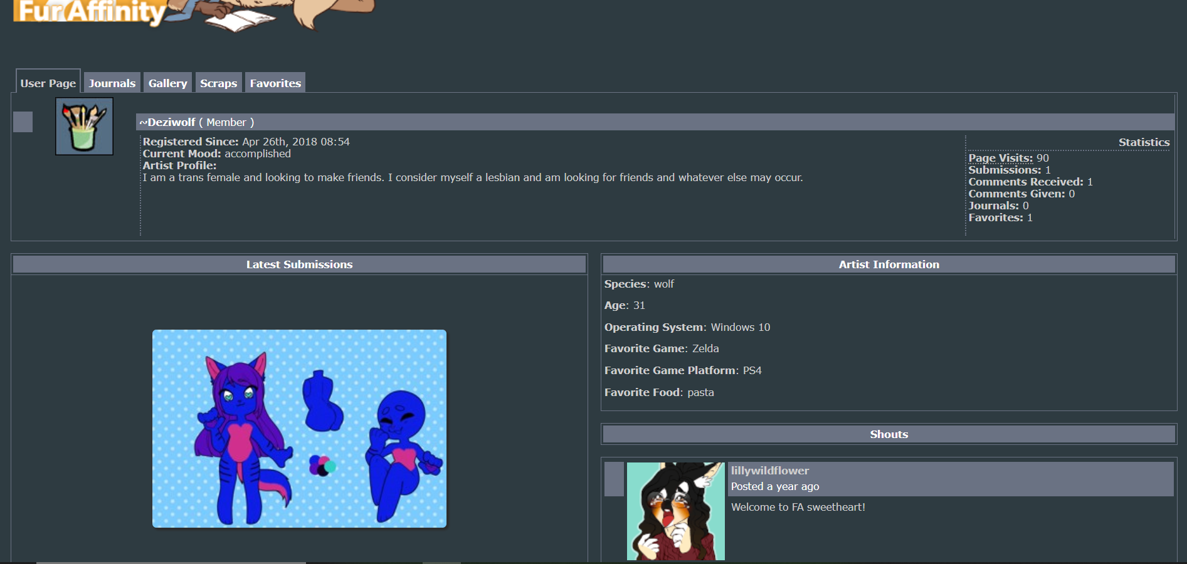Open lillywildflower's avatar in Shouts
The width and height of the screenshot is (1187, 564).
676,511
